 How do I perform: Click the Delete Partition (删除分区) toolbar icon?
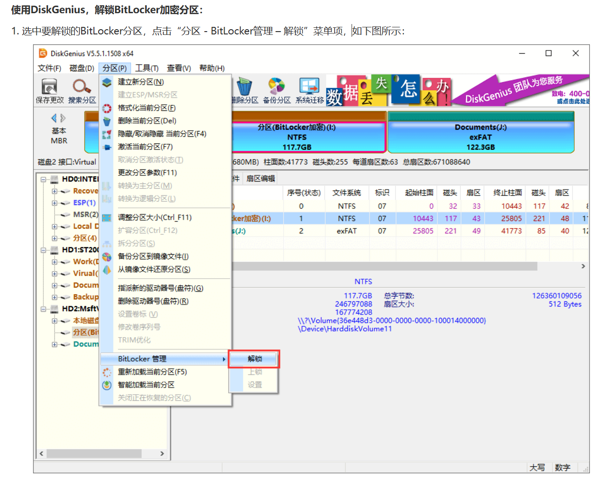click(x=244, y=87)
